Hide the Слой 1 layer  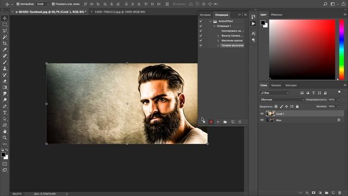262,114
